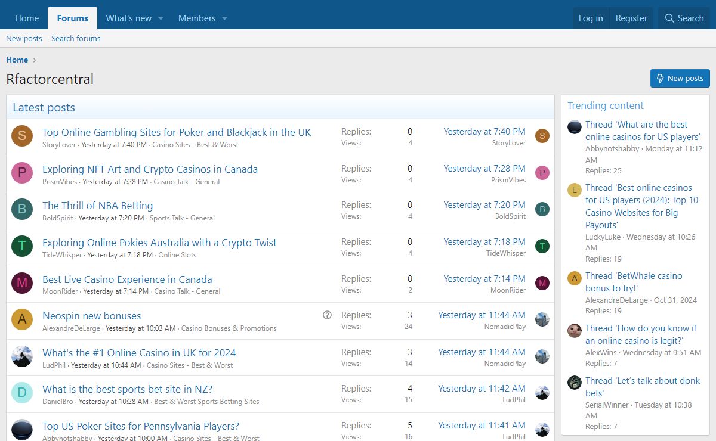
Task: Click the Yesterday at 7:40 PM last-post link
Action: [x=484, y=132]
